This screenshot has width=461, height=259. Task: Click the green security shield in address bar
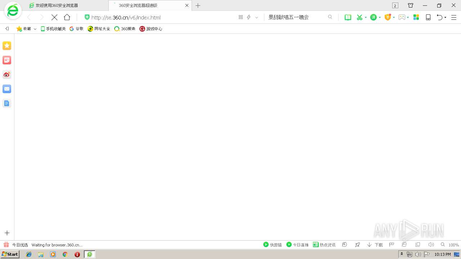tap(87, 17)
